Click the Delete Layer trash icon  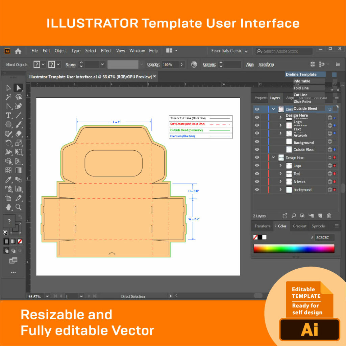pos(329,216)
